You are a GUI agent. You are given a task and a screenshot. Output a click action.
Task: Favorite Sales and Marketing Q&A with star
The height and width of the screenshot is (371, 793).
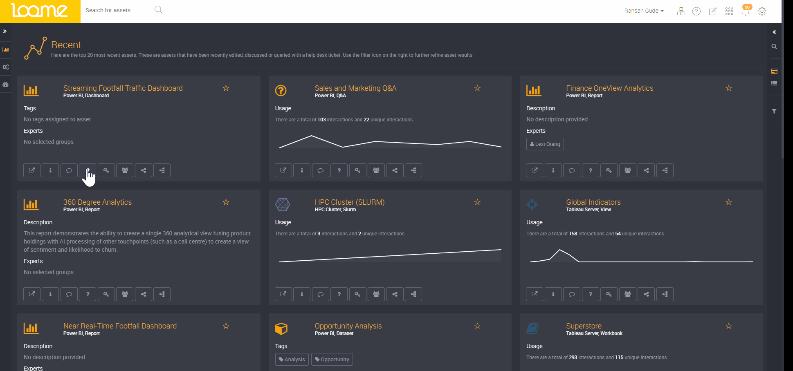tap(477, 88)
